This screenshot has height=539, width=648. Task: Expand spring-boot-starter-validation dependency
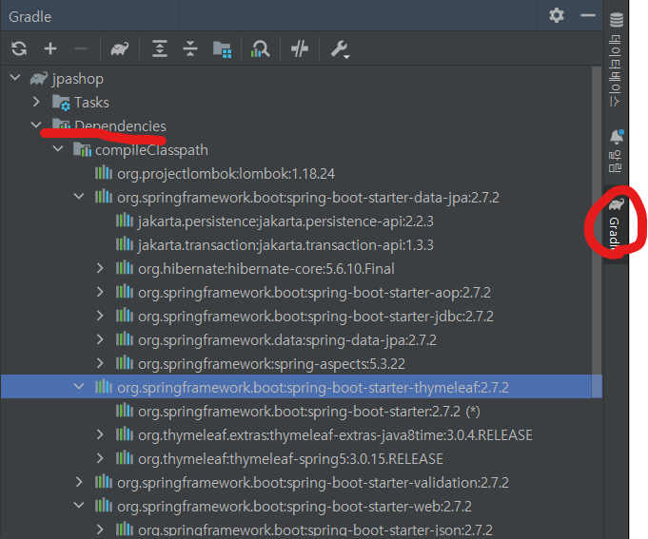click(x=79, y=482)
